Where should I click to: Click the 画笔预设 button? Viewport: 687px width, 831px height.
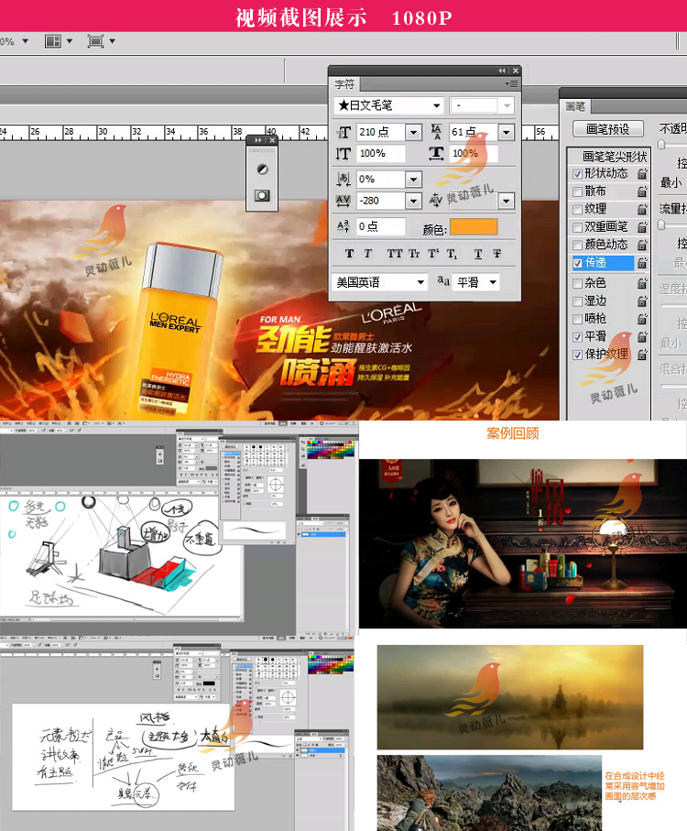tap(608, 129)
